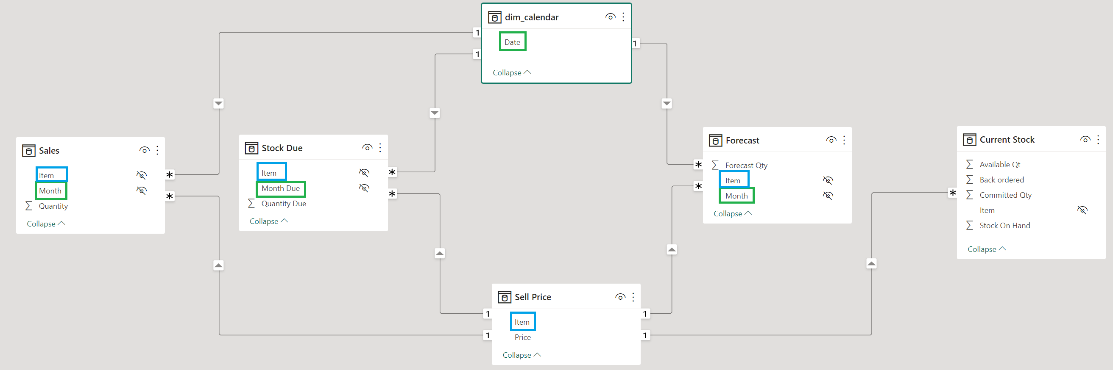Toggle visibility of Sales table
The width and height of the screenshot is (1113, 370).
click(144, 150)
